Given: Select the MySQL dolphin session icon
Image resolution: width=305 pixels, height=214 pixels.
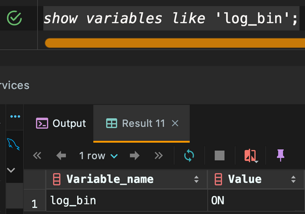Looking at the screenshot, I should point(13,144).
